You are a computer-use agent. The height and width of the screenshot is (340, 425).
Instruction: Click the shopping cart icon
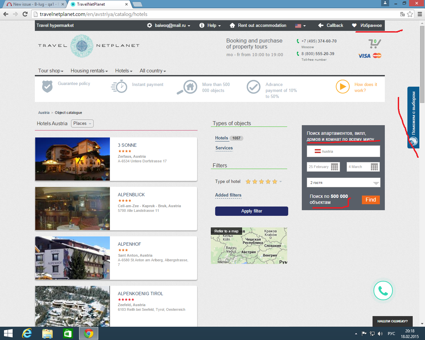[374, 44]
